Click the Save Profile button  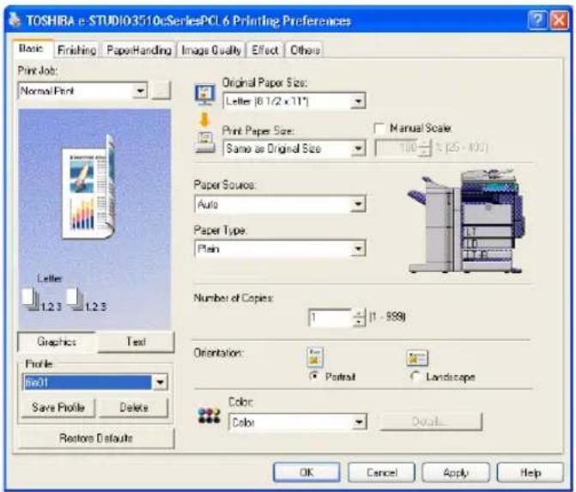pos(58,408)
